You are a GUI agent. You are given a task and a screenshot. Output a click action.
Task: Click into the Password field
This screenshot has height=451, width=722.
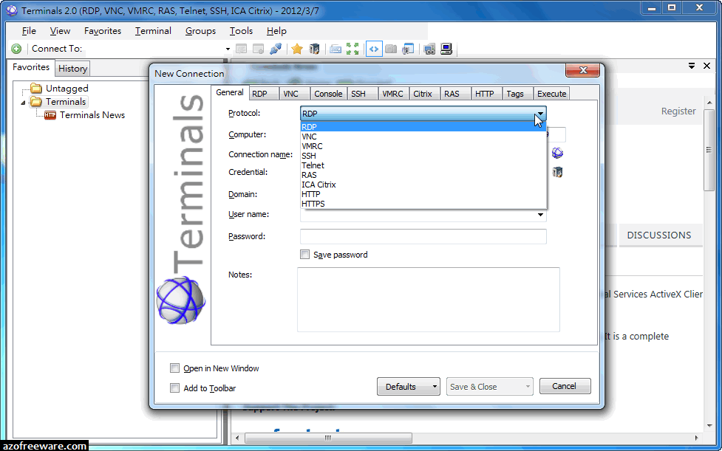click(x=423, y=236)
